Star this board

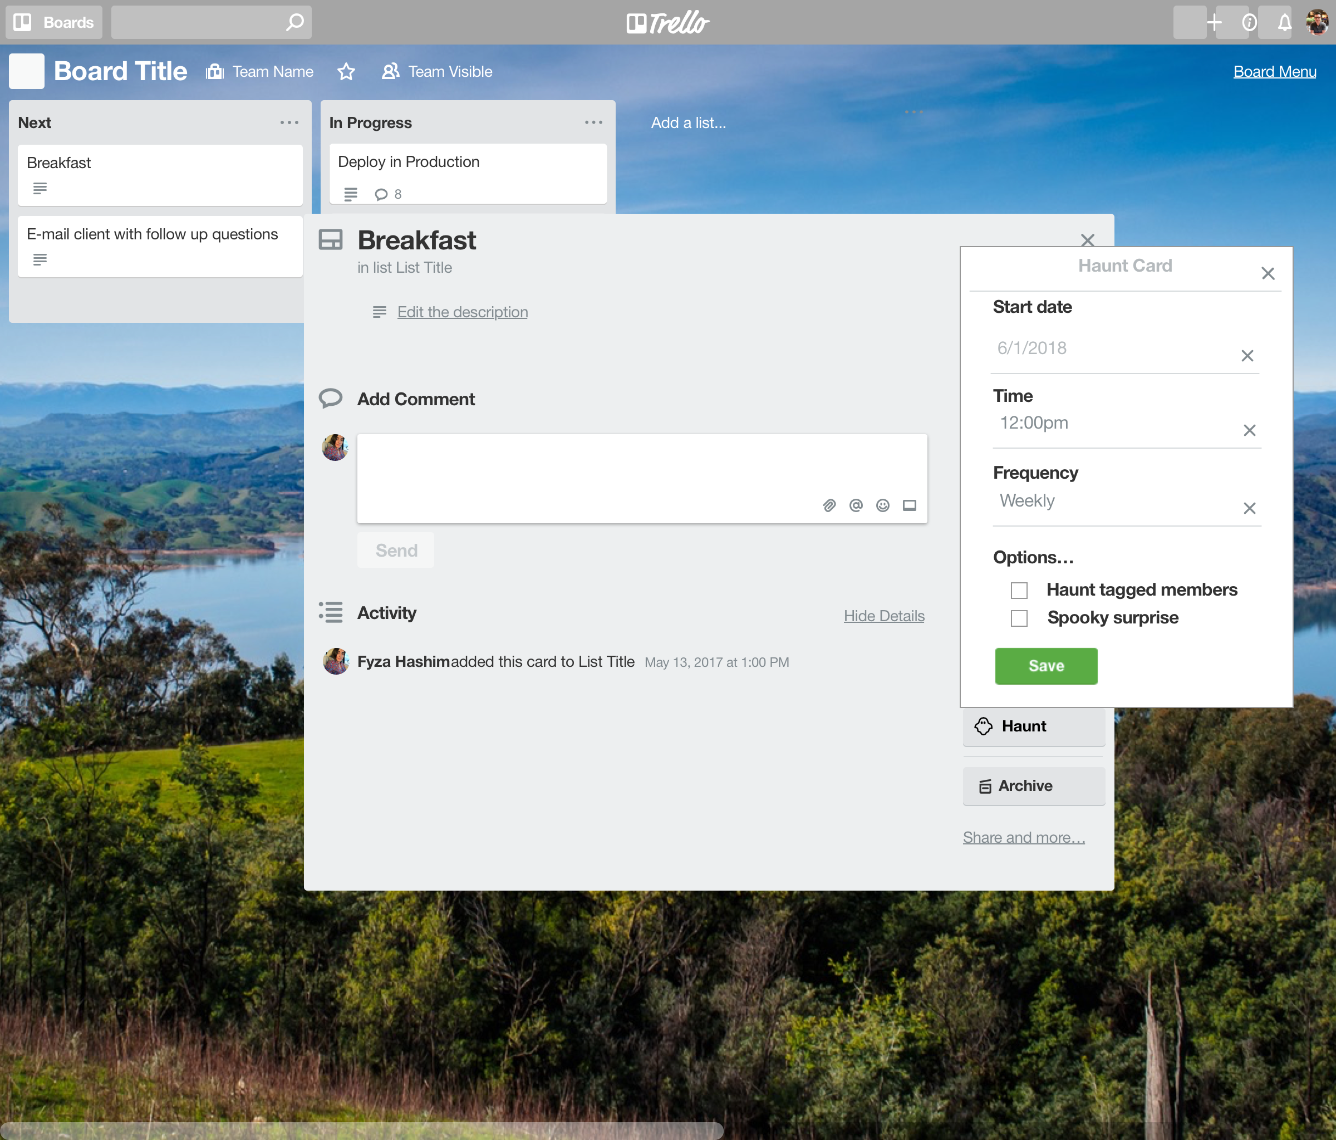tap(346, 72)
